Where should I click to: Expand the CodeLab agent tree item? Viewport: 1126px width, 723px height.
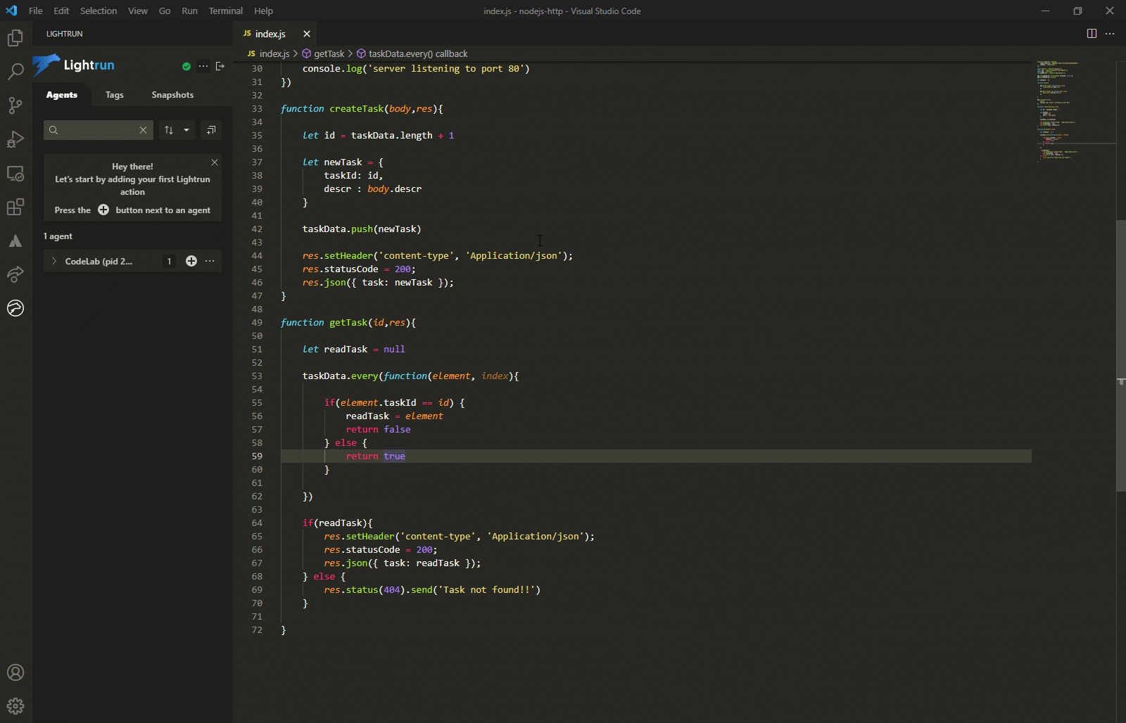tap(54, 261)
